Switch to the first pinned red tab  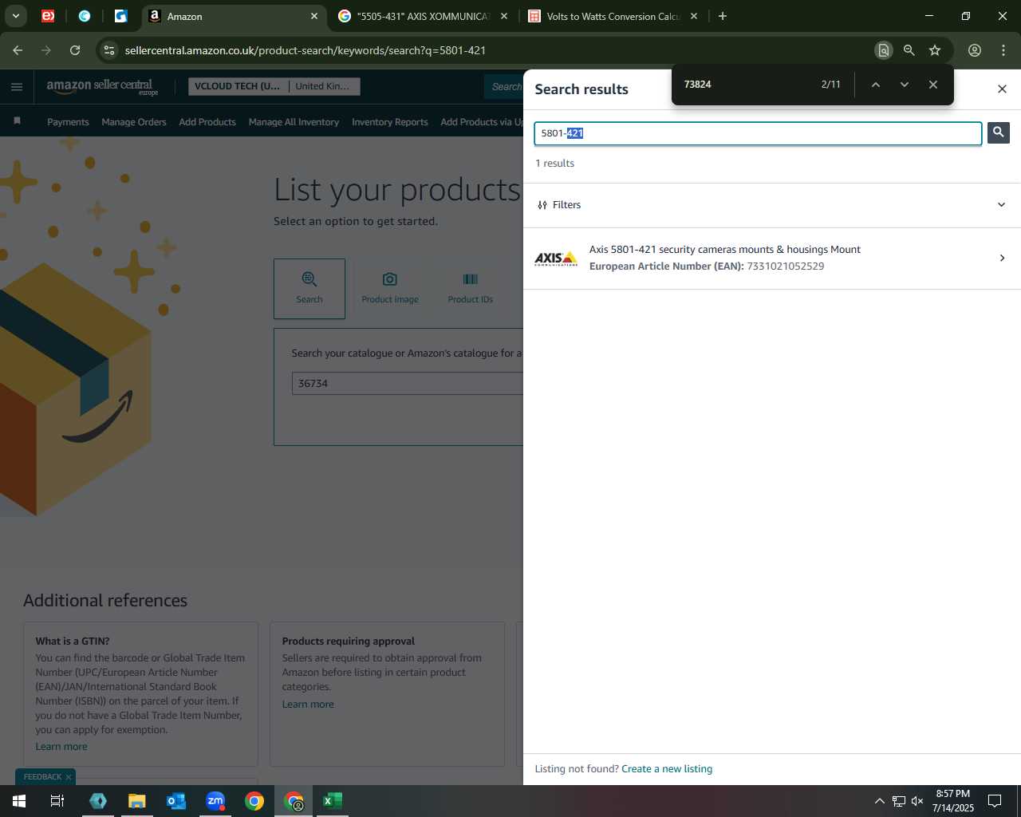[x=48, y=16]
